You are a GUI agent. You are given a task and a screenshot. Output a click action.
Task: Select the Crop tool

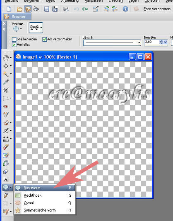tap(6, 90)
